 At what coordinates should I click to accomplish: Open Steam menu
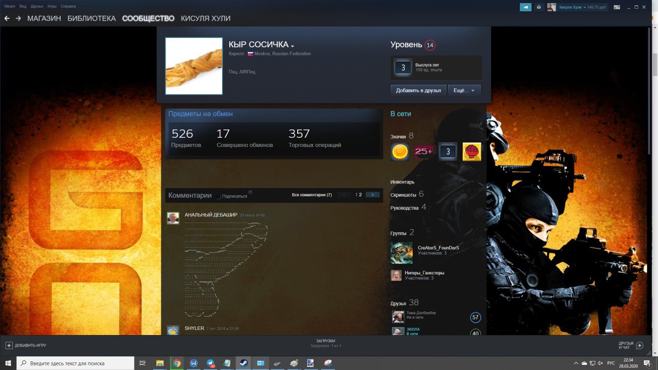point(9,6)
